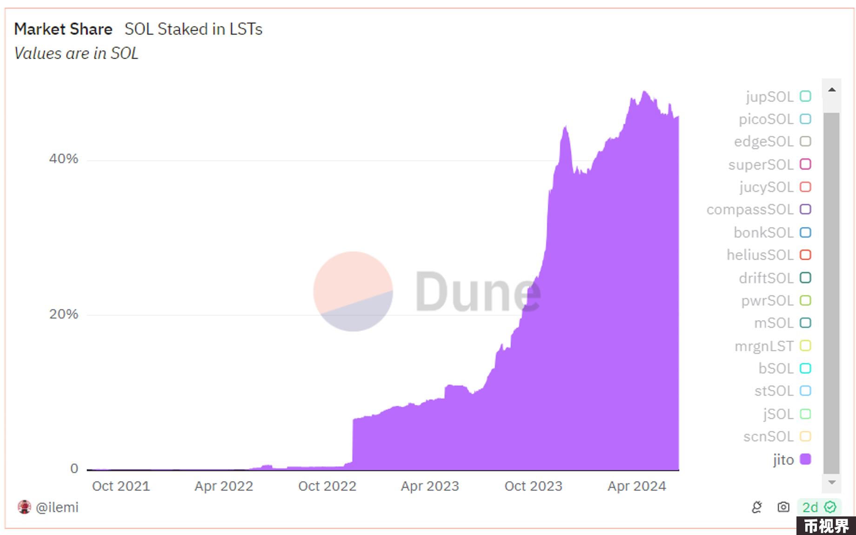
Task: Click the legend scroll down arrow
Action: point(832,482)
